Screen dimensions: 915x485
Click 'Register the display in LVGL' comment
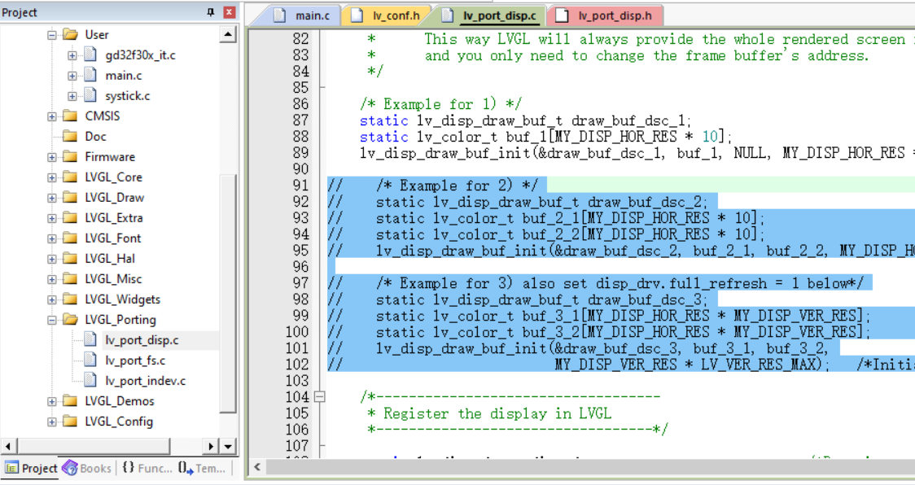[497, 414]
